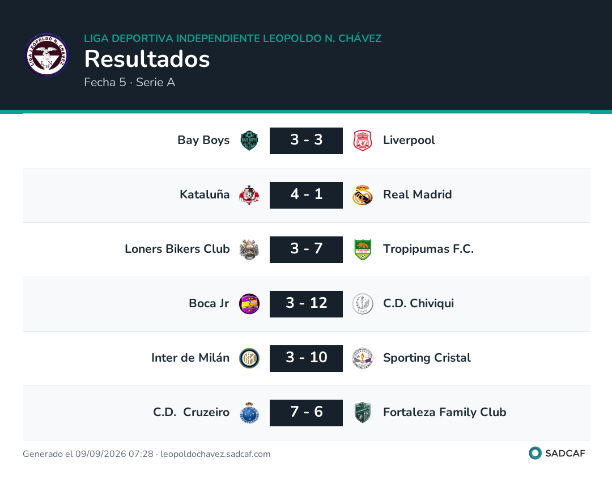The image size is (612, 483).
Task: Select the C.D. Chiviqui crest
Action: (363, 304)
